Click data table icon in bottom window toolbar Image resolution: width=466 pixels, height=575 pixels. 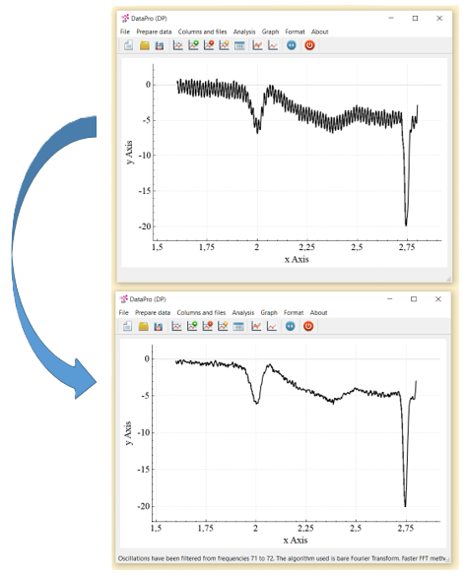pyautogui.click(x=238, y=326)
